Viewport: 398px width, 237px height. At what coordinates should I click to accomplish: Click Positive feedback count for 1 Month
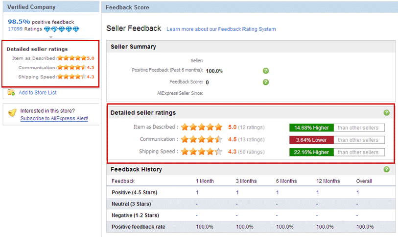tap(197, 192)
